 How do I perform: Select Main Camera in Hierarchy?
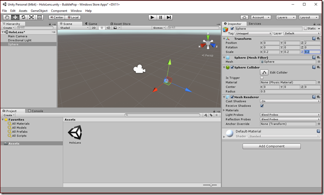(17, 36)
